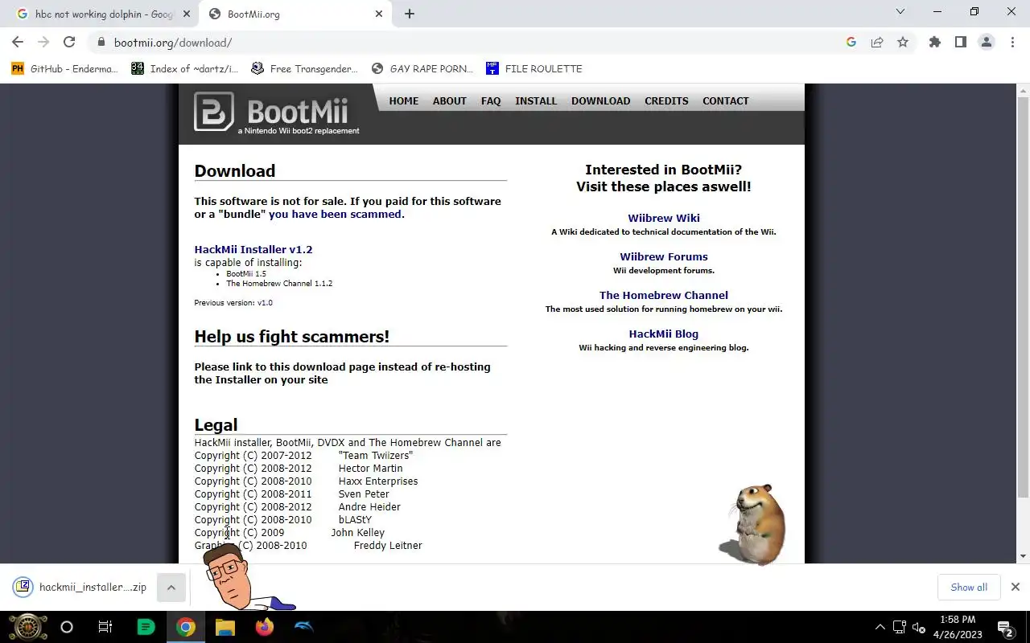View site information padlock icon
1030x643 pixels.
pyautogui.click(x=101, y=42)
